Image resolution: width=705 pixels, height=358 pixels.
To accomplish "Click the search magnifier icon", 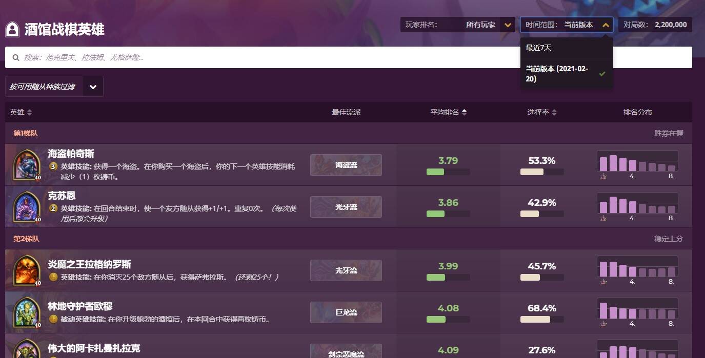I will [16, 58].
